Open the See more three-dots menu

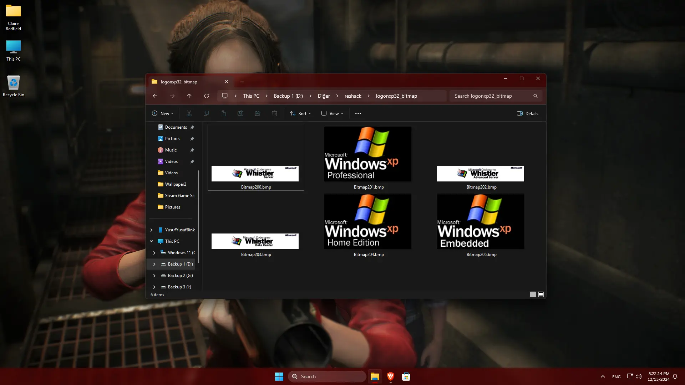pos(358,113)
